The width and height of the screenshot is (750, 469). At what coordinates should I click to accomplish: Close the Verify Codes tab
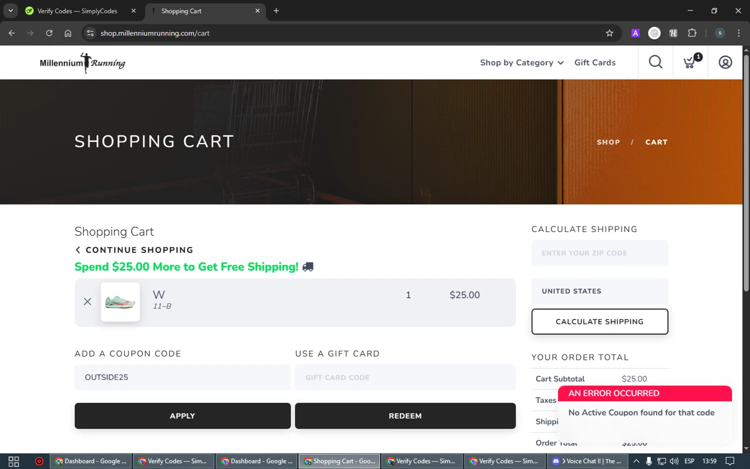[x=133, y=10]
